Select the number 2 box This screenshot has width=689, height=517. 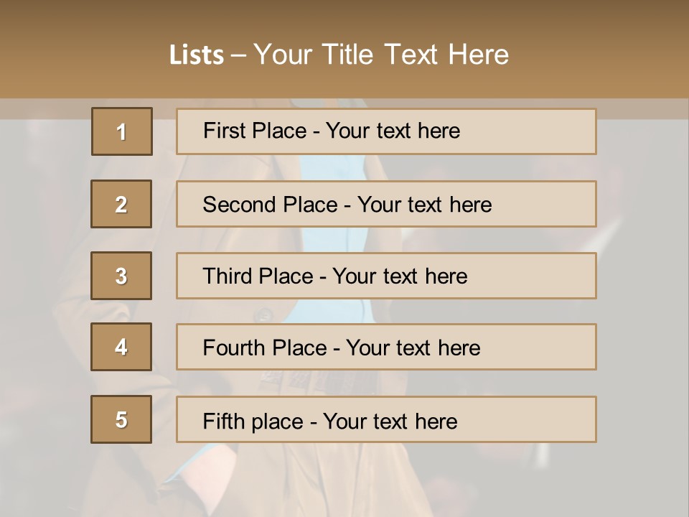click(x=121, y=204)
